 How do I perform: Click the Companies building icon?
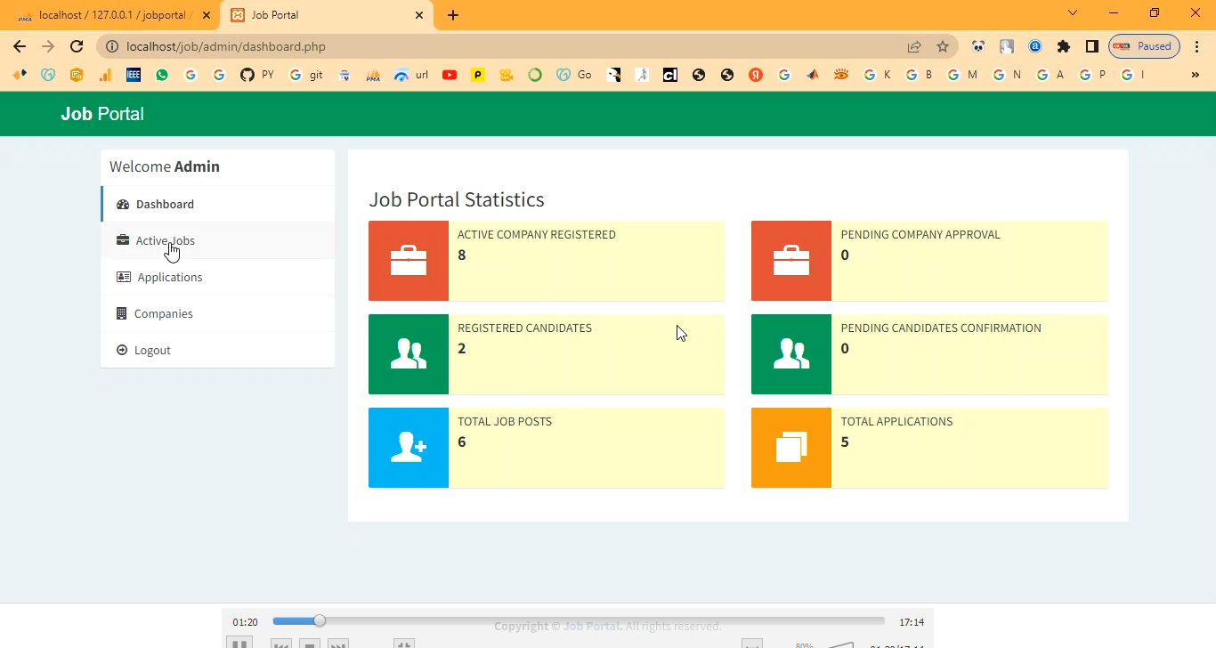[122, 313]
